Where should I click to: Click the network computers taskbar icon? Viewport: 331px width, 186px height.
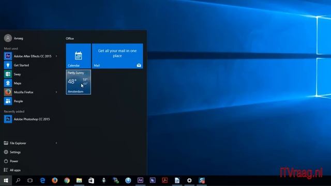tap(116, 180)
